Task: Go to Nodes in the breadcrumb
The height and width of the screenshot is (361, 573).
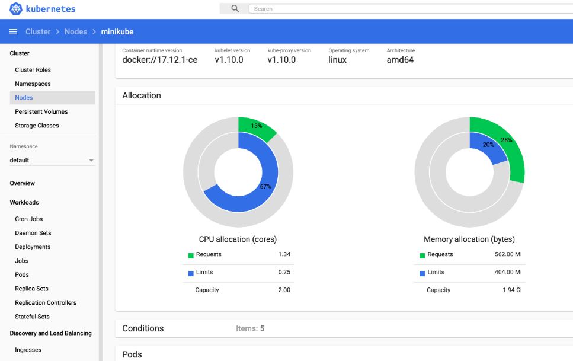Action: click(76, 32)
